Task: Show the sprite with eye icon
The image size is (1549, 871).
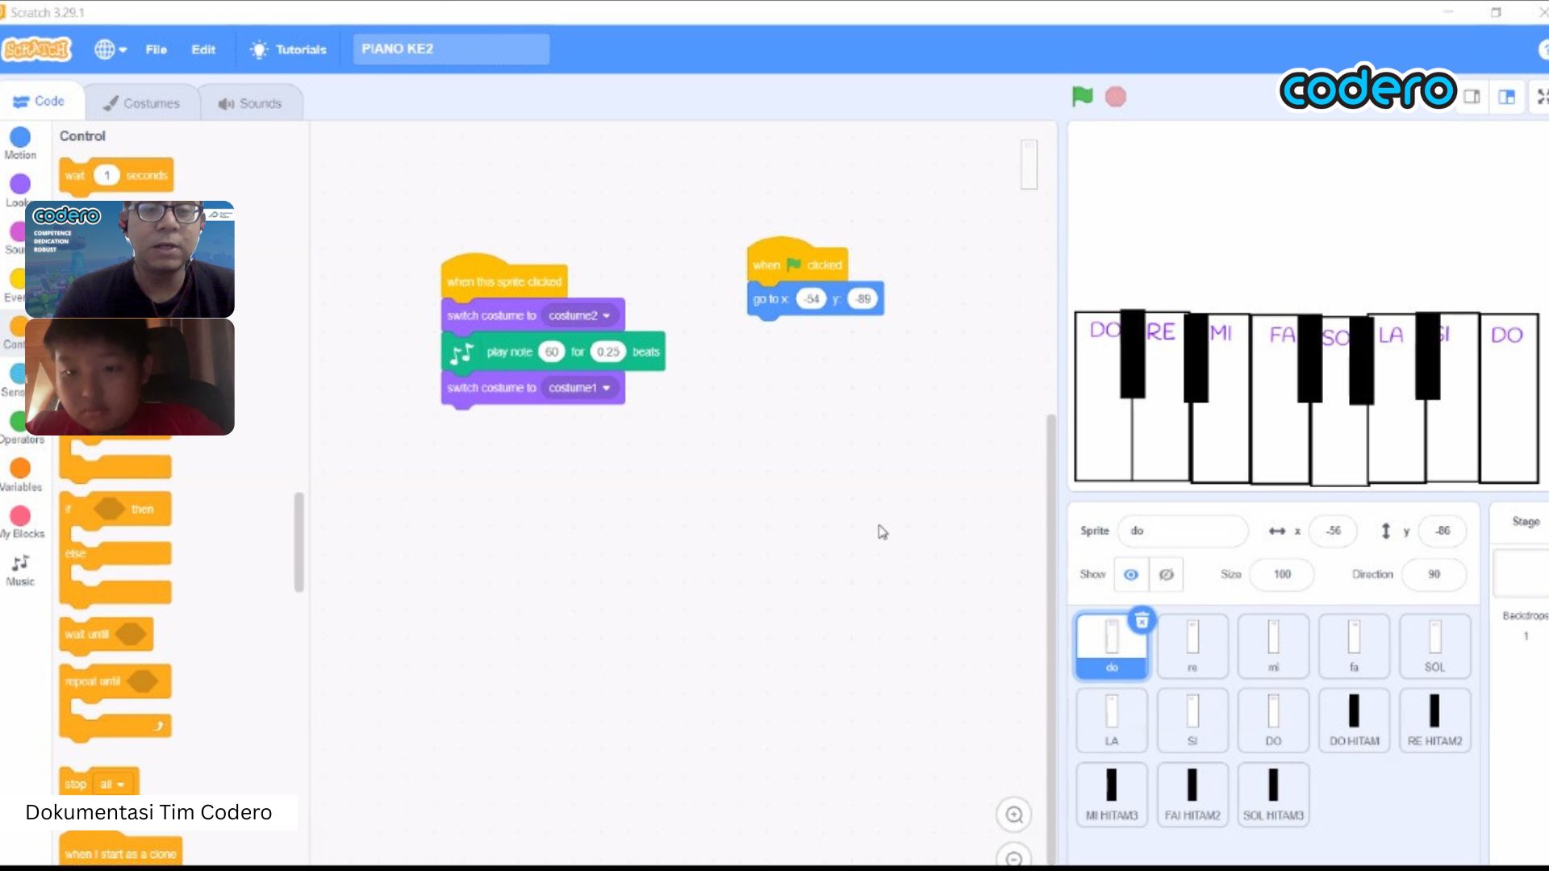Action: [1131, 574]
